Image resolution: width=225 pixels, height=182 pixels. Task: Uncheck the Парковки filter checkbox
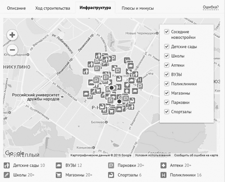coord(167,102)
